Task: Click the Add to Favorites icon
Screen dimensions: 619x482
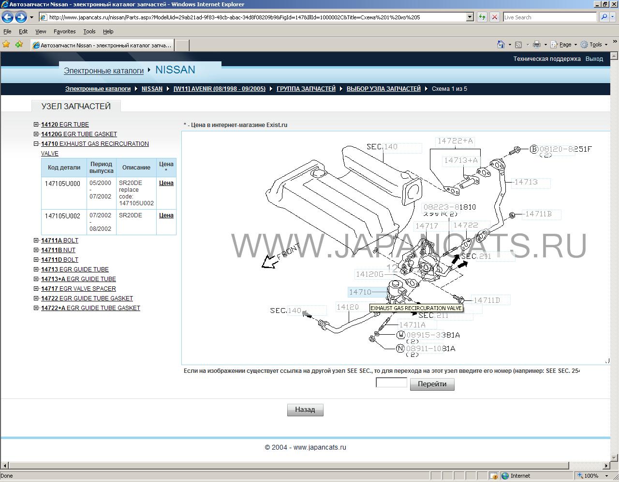Action: 19,44
